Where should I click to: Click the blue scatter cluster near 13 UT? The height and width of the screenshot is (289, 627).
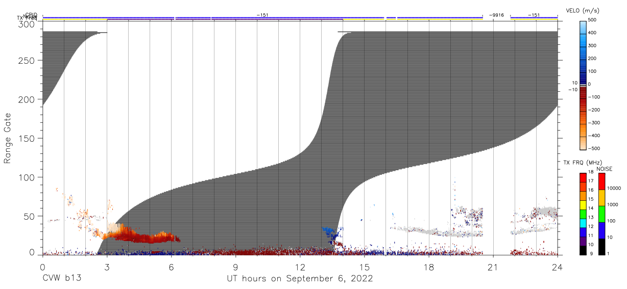coord(330,234)
